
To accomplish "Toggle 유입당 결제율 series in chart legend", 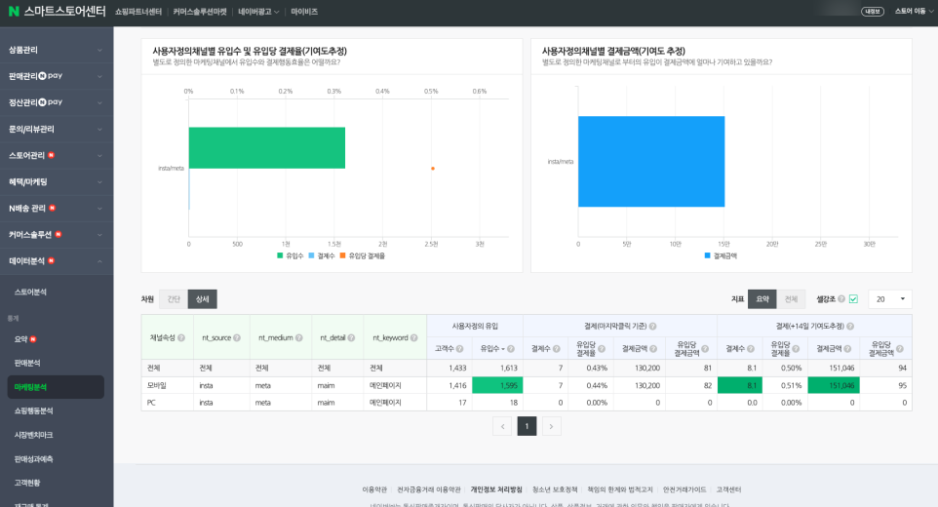I will click(x=363, y=255).
